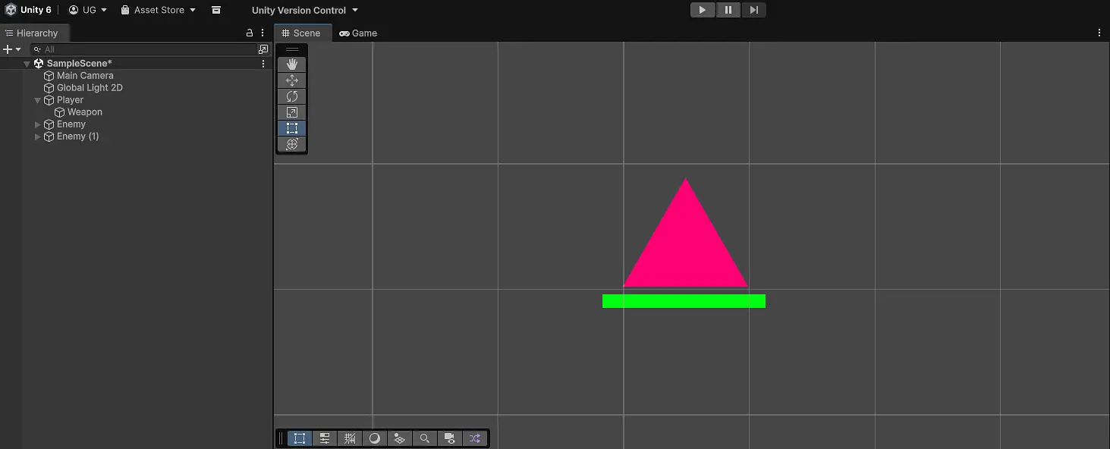The width and height of the screenshot is (1110, 449).
Task: Open scene camera visibility settings icon
Action: (450, 438)
